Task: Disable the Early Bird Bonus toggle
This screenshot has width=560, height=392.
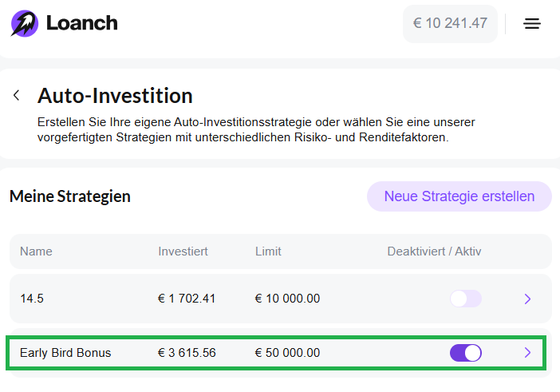Action: 466,353
